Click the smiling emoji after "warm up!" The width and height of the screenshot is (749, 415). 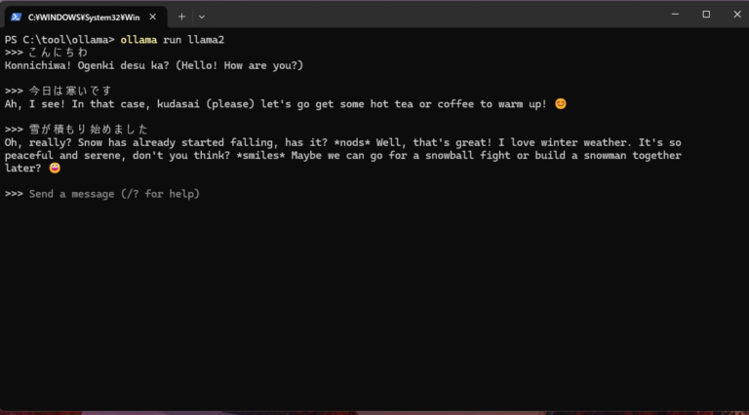point(560,104)
